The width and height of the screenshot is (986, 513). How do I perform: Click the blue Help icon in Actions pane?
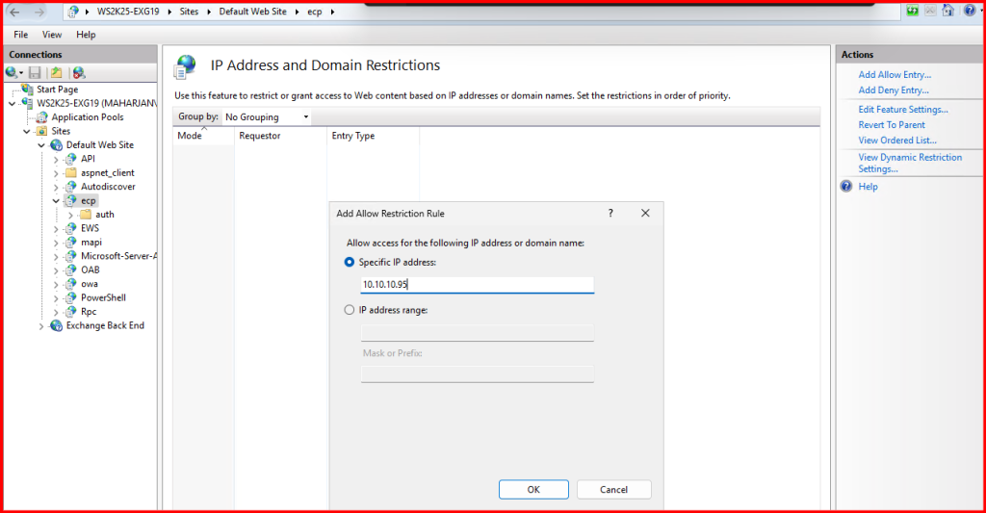coord(846,187)
